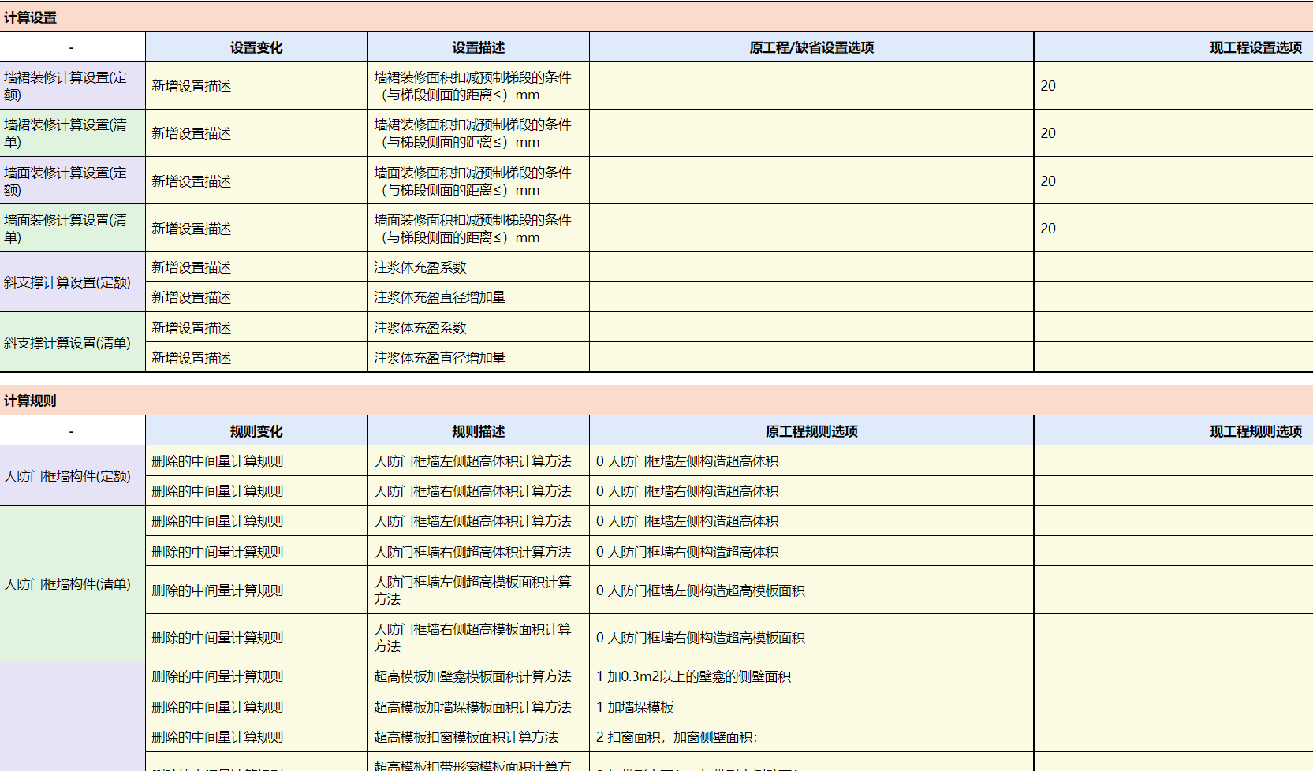The width and height of the screenshot is (1313, 771).
Task: Click the 1 加墙垛模板 option cell
Action: click(811, 707)
